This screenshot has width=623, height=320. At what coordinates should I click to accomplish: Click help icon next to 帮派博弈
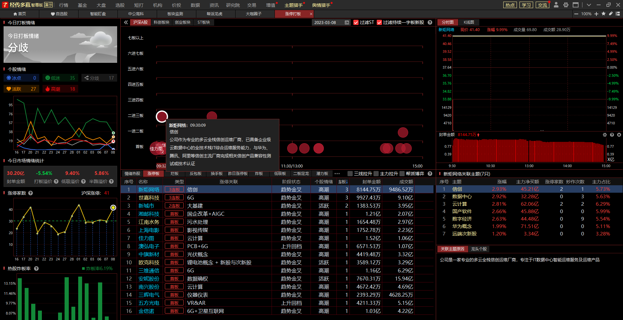(x=430, y=174)
